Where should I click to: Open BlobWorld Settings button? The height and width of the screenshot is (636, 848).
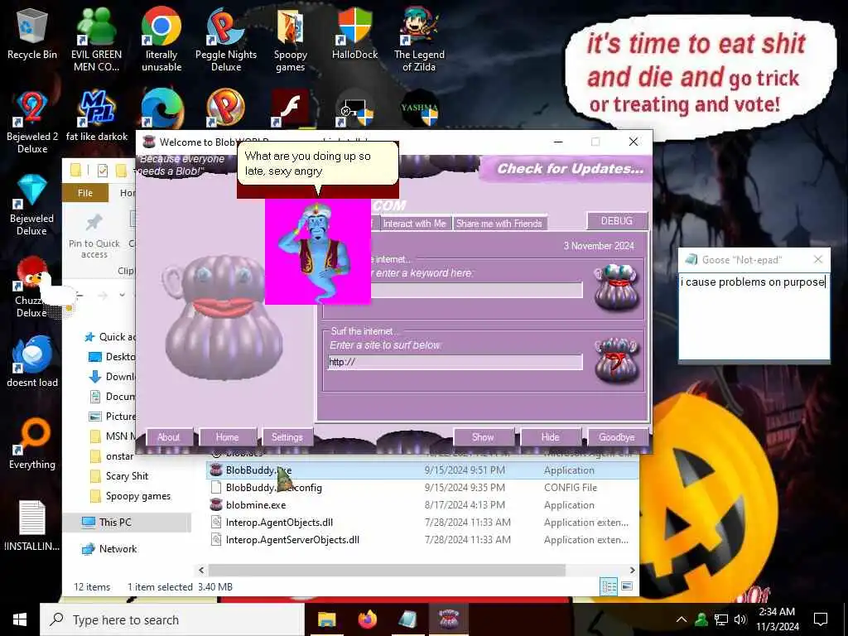click(x=287, y=437)
